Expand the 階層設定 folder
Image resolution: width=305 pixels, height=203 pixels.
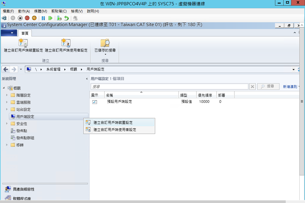(7, 95)
